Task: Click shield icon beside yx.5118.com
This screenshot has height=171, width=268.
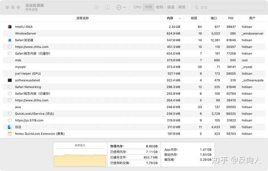Action: point(10,121)
